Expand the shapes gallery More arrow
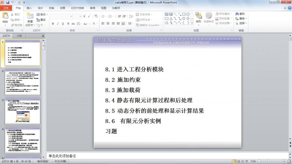The width and height of the screenshot is (292, 164). [192, 23]
